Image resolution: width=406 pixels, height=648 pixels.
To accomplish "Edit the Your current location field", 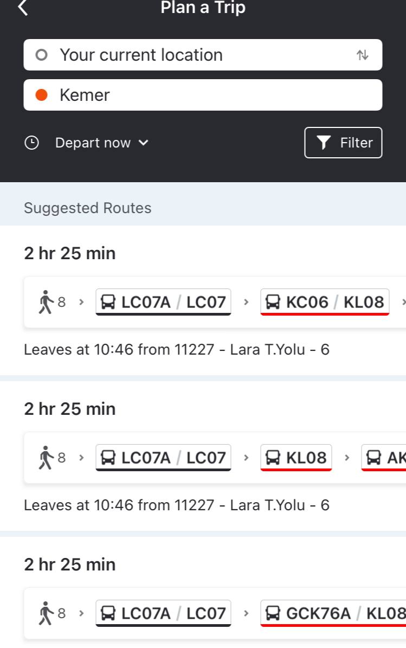I will pyautogui.click(x=203, y=55).
